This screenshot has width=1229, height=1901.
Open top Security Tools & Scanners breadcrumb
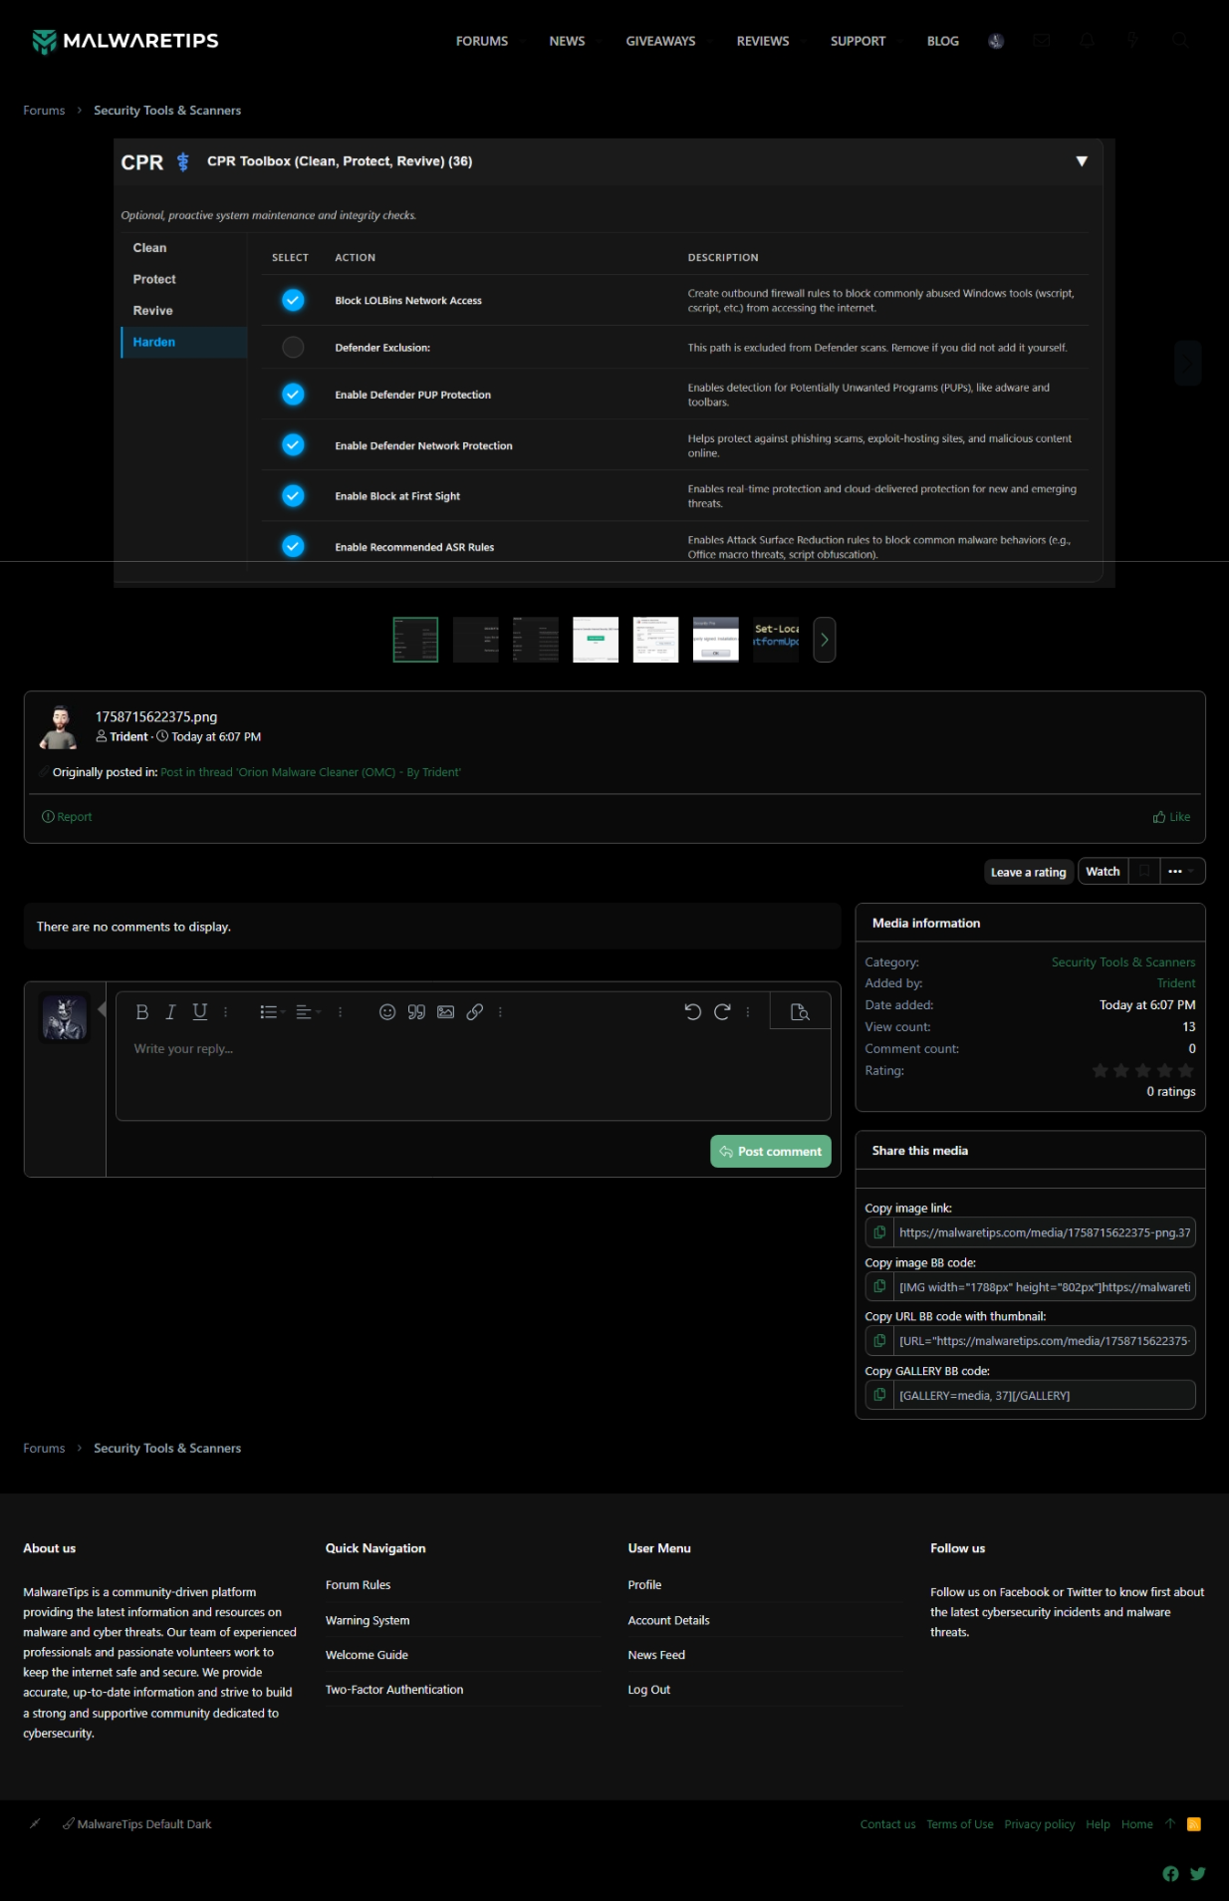167,111
